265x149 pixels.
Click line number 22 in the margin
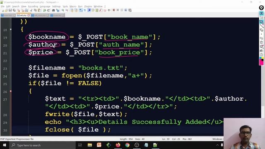5,61
